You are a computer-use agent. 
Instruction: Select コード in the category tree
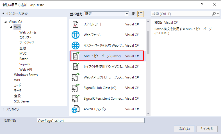tap(17, 85)
